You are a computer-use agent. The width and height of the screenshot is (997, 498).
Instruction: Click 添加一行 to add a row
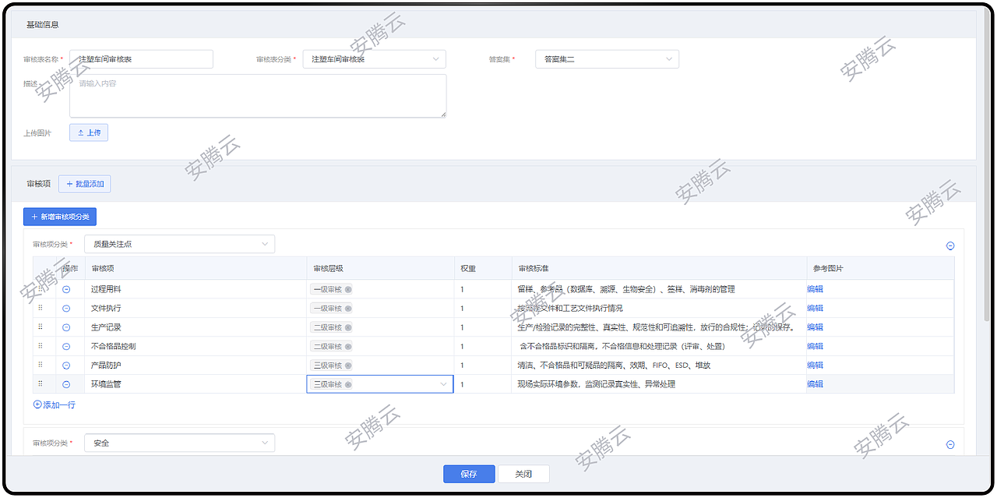55,404
